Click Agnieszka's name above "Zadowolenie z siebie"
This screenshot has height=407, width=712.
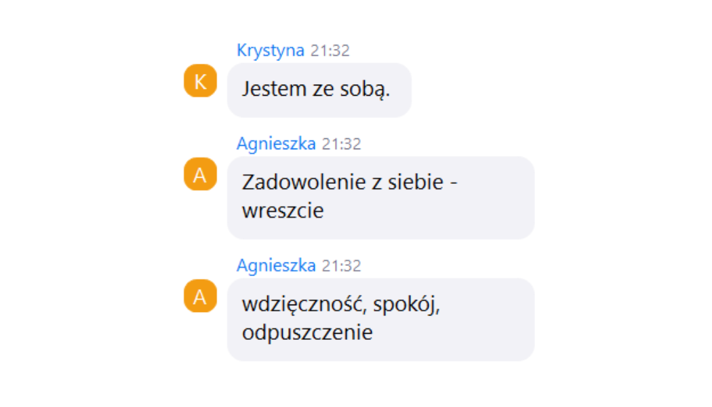(x=276, y=144)
